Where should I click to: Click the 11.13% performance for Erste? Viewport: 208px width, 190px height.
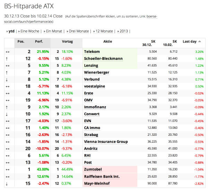[x=43, y=93]
